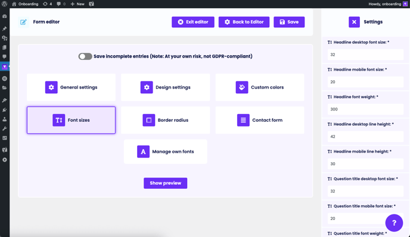The image size is (410, 237).
Task: Visit the Onboarding site link
Action: coord(25,4)
